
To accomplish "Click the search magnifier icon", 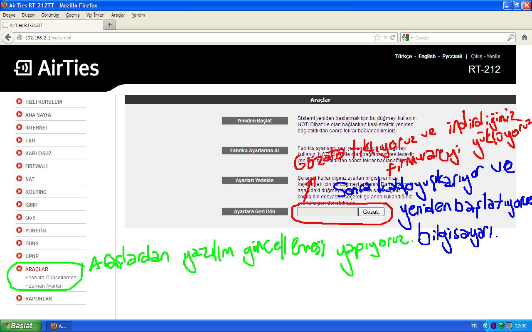I will pyautogui.click(x=511, y=37).
